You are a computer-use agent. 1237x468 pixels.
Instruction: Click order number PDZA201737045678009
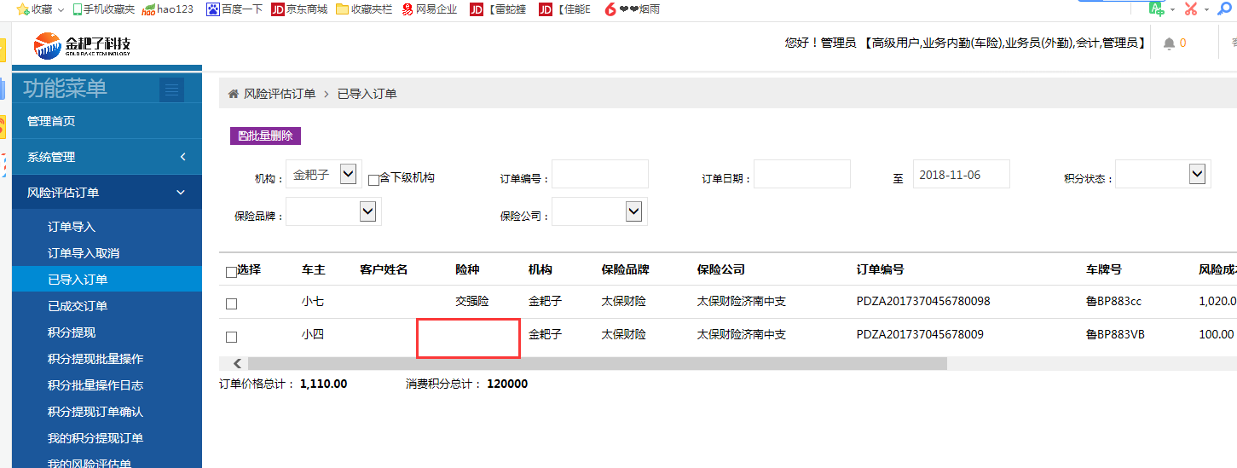click(920, 335)
